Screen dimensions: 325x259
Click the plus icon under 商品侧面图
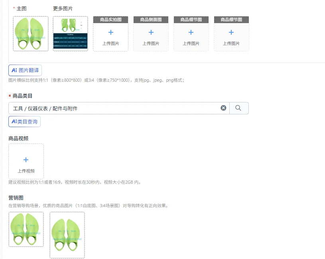click(151, 32)
